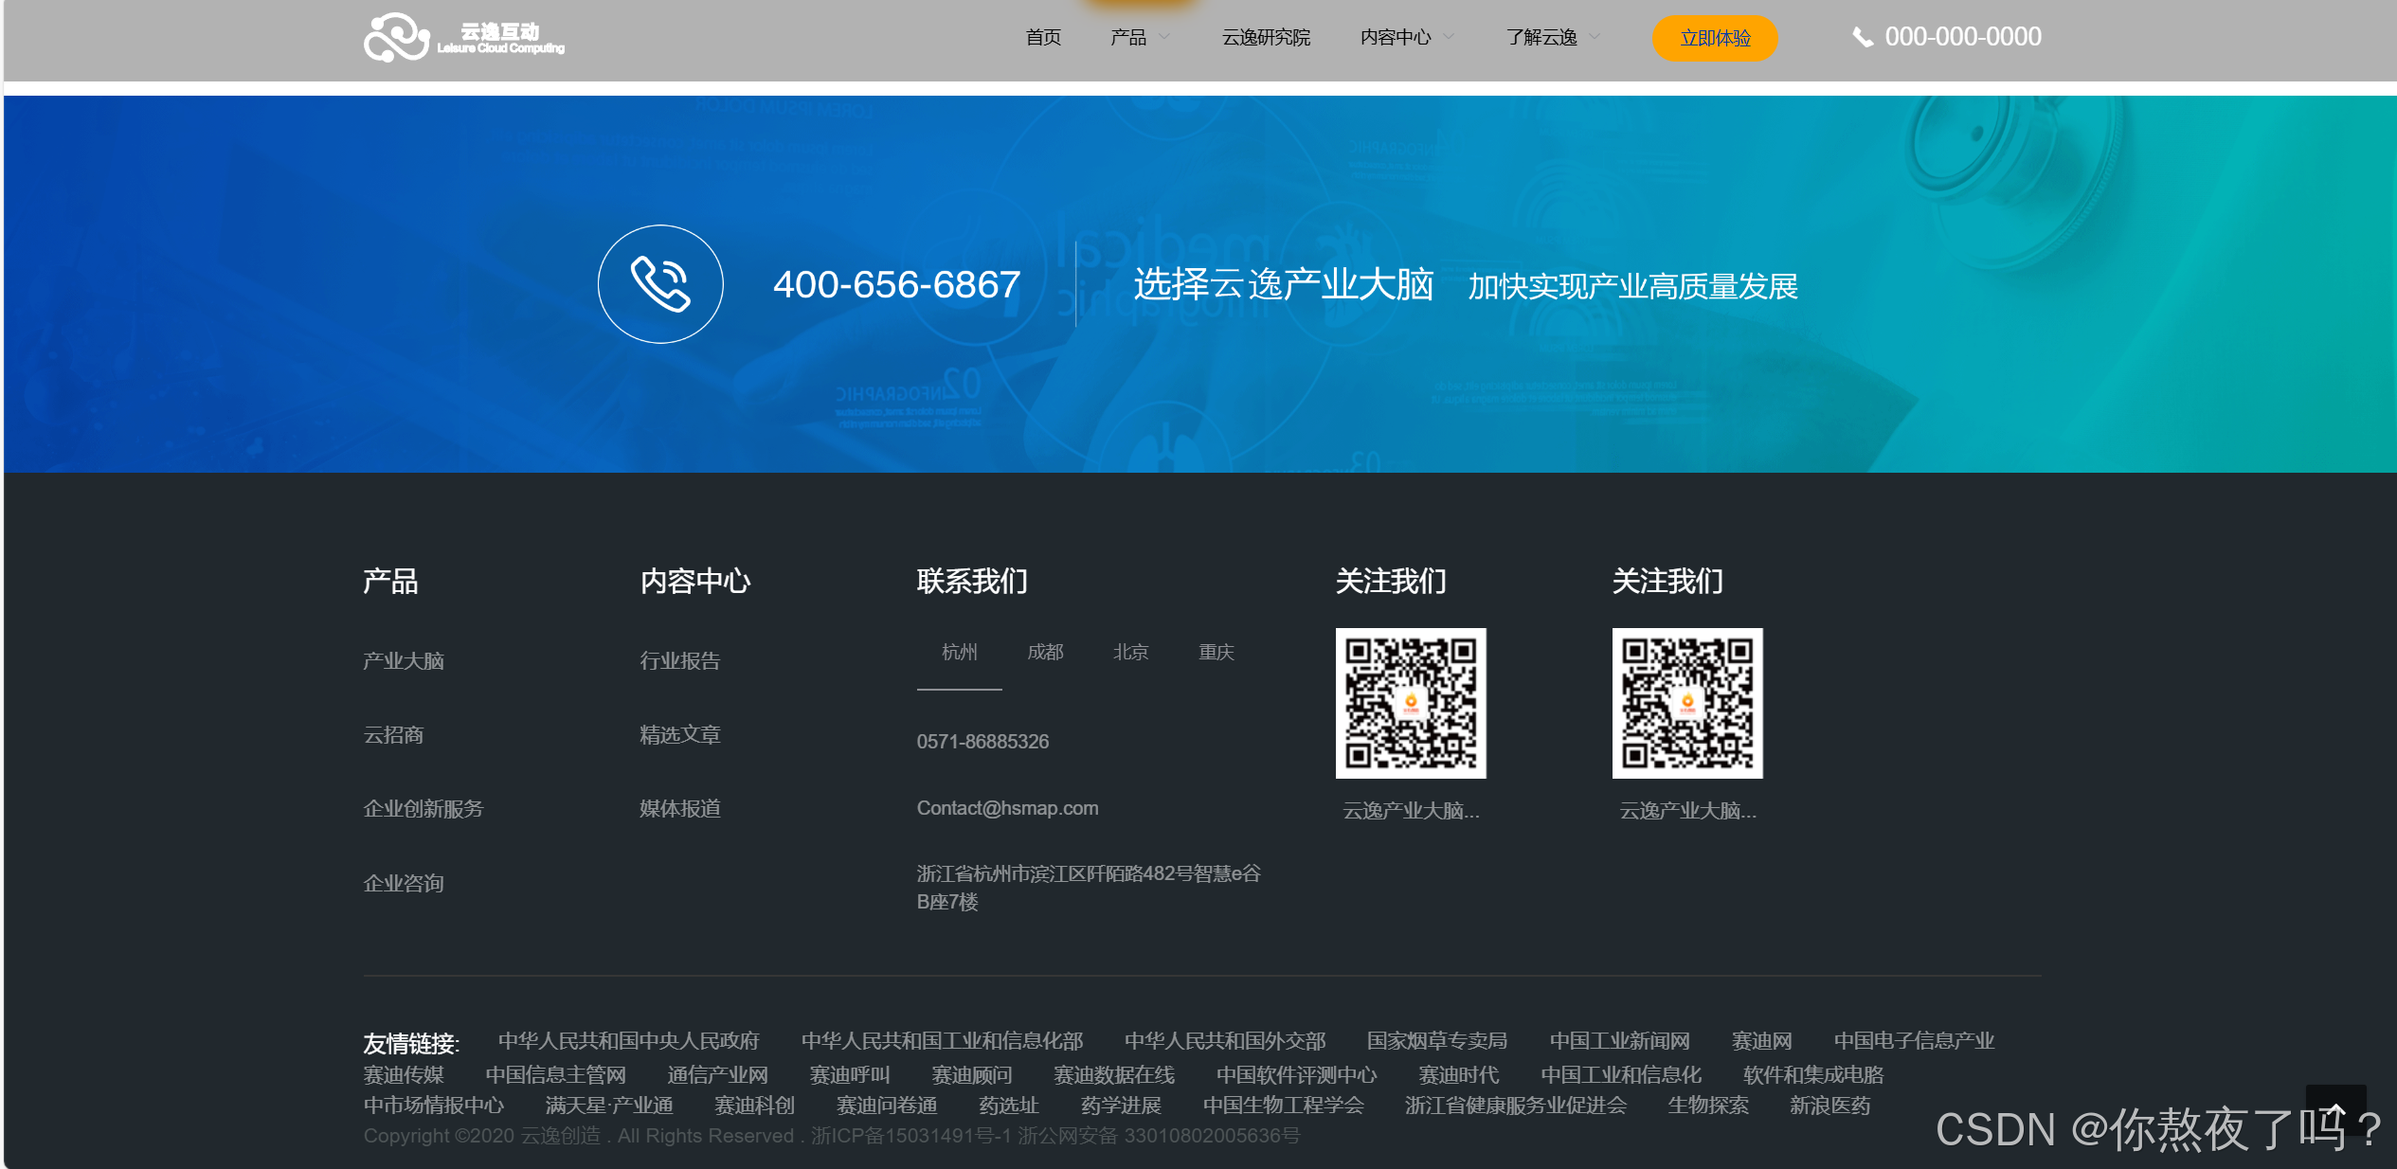Expand the 产品 dropdown chevron

[1164, 37]
